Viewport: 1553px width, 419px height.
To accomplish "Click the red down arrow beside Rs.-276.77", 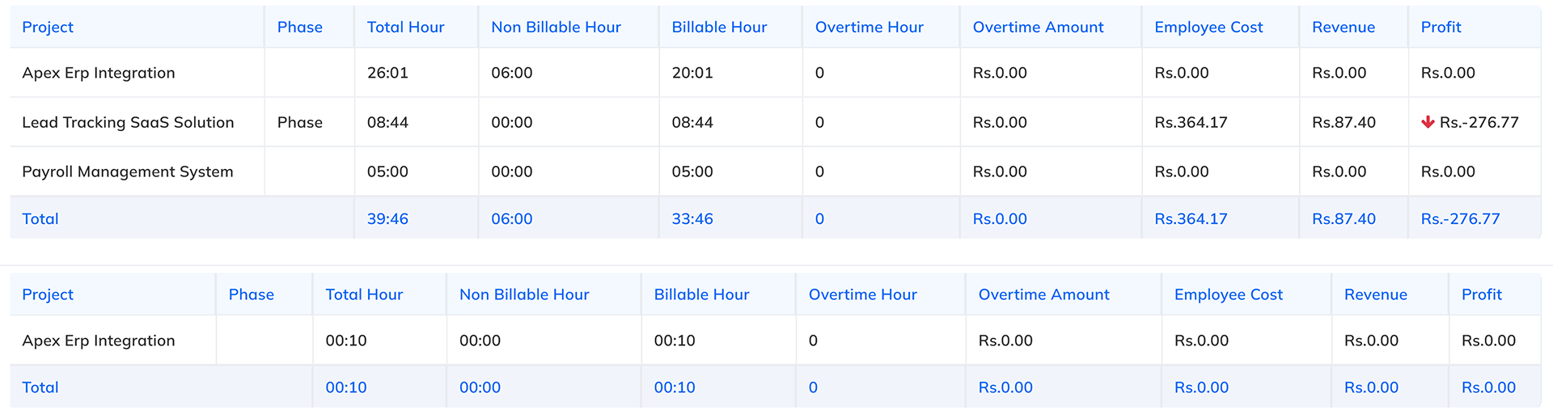I will [x=1428, y=122].
